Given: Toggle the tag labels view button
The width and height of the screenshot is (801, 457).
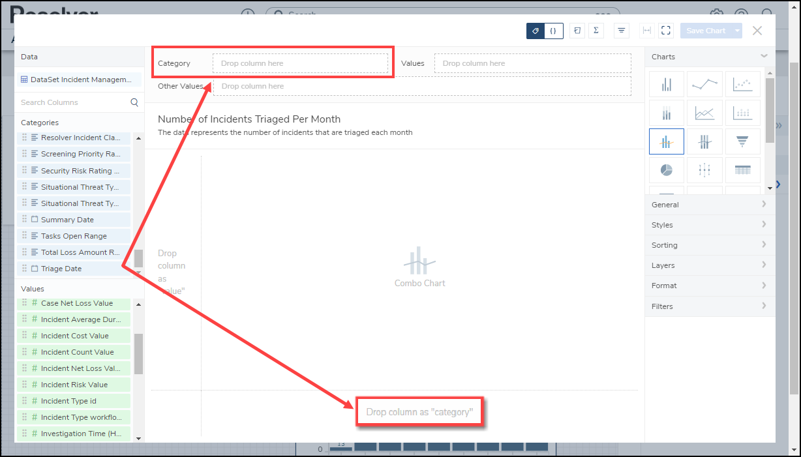Looking at the screenshot, I should tap(536, 31).
